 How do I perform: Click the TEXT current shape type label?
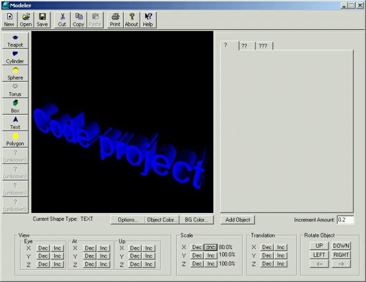pos(87,219)
